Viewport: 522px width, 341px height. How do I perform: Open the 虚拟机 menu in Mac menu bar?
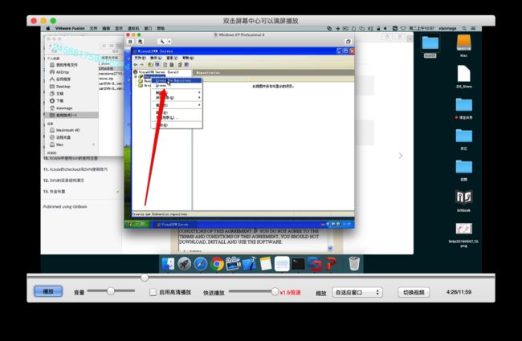pos(133,28)
